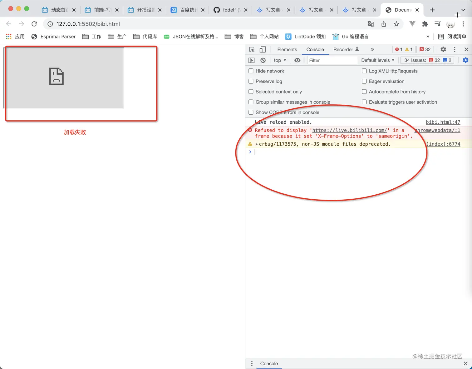Select the Console tab in the DevTools header

[315, 49]
